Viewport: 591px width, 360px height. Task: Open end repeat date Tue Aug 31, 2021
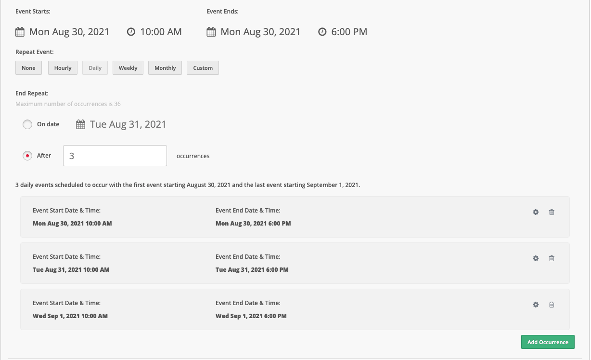128,125
